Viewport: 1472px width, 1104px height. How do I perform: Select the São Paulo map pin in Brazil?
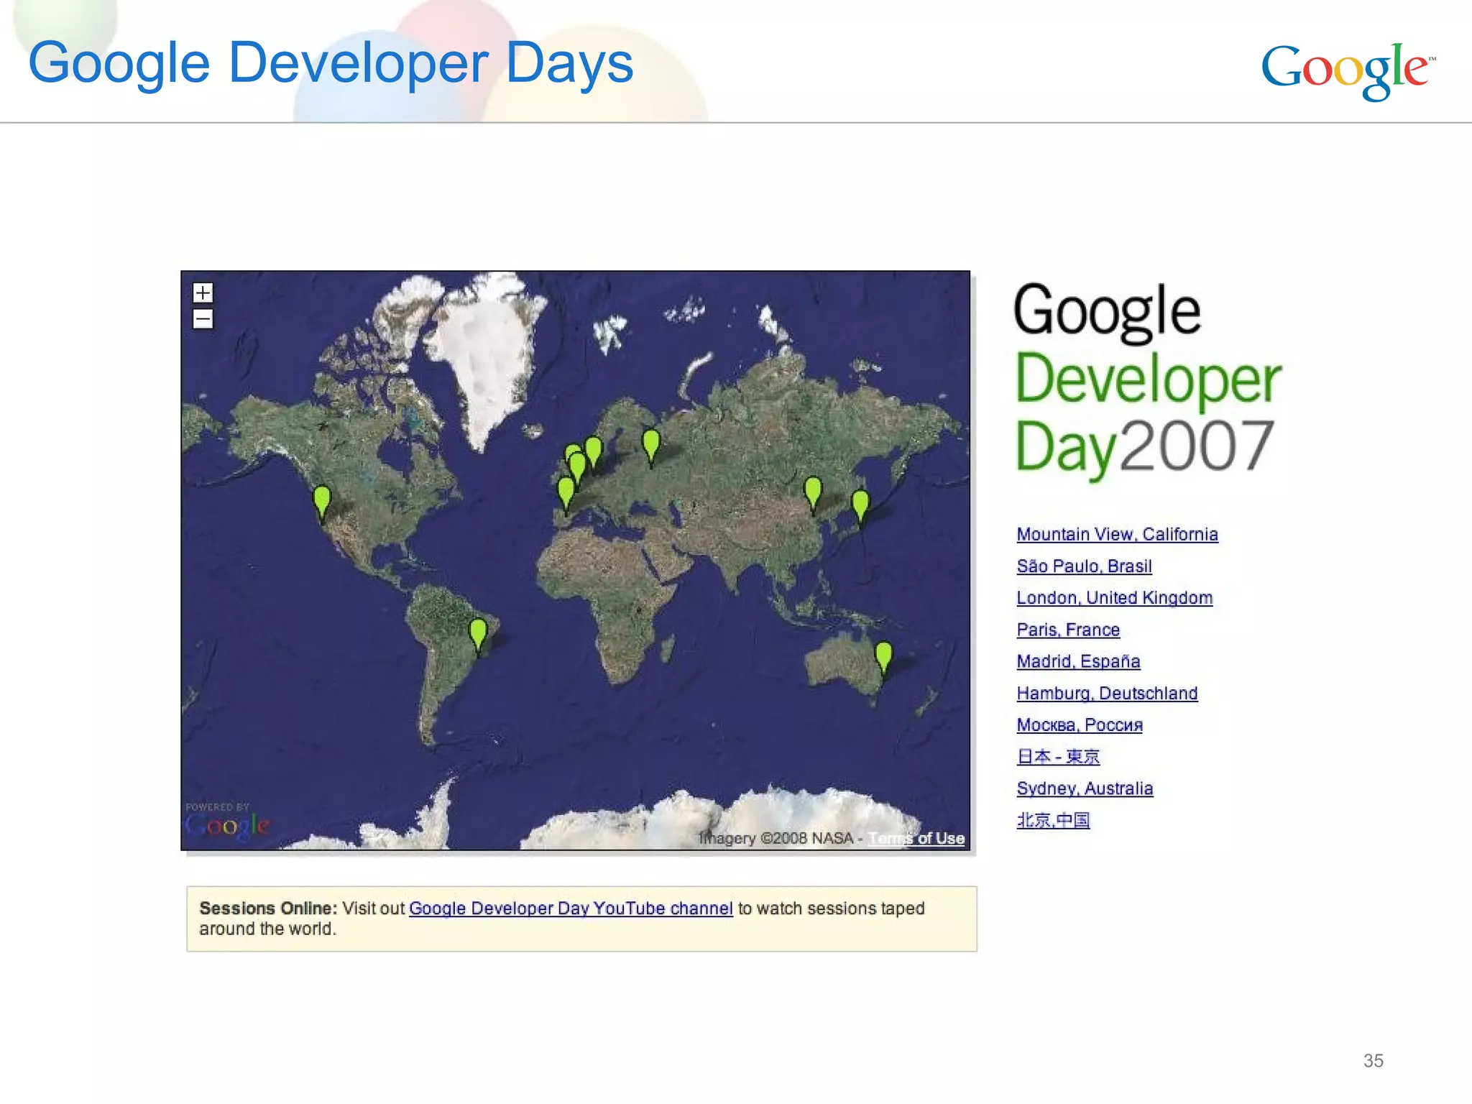(478, 637)
